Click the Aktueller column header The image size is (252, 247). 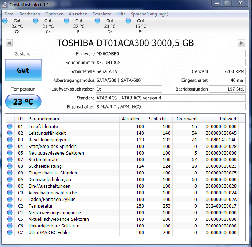coord(133,119)
